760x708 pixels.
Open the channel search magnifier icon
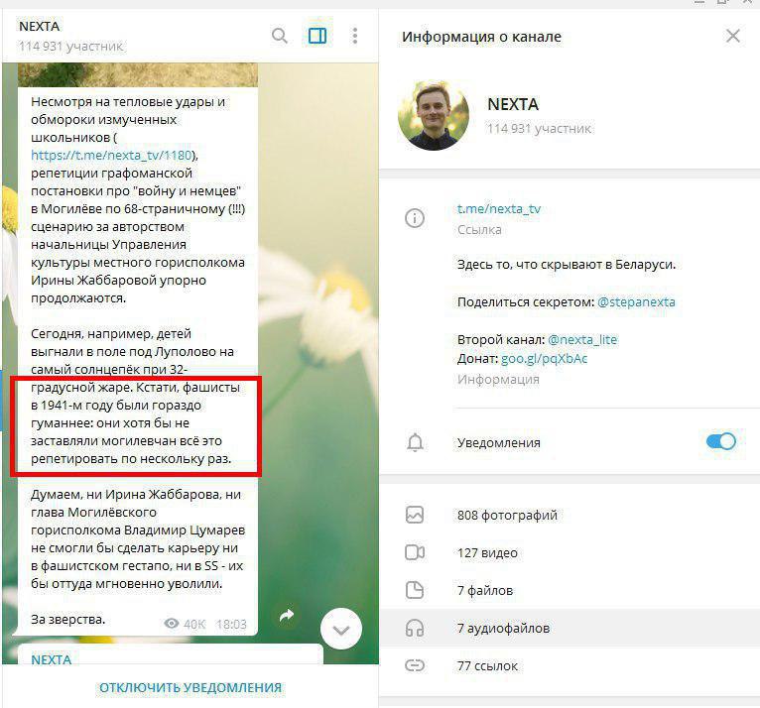[x=280, y=36]
